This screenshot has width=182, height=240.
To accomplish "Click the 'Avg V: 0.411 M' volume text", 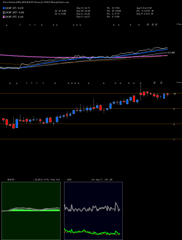I will [144, 8].
